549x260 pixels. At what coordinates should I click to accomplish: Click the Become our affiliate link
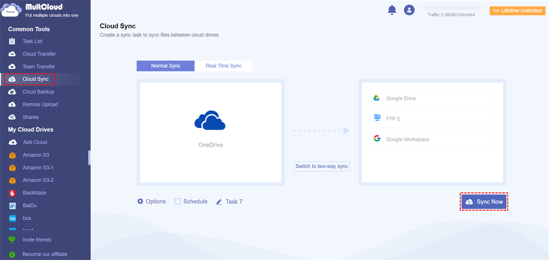pos(45,255)
